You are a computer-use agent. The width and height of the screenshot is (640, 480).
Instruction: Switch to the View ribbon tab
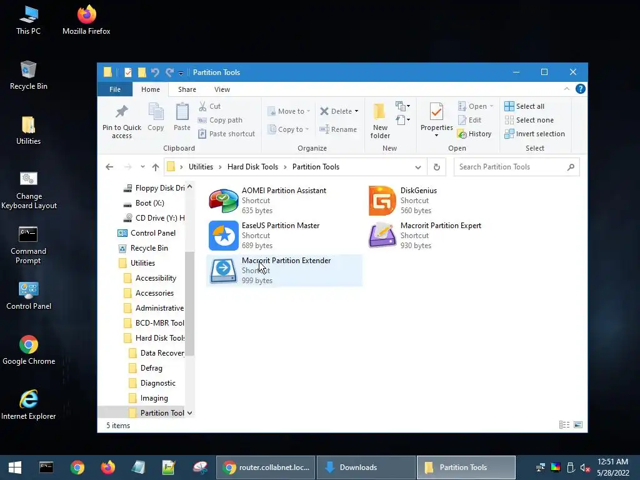point(222,89)
